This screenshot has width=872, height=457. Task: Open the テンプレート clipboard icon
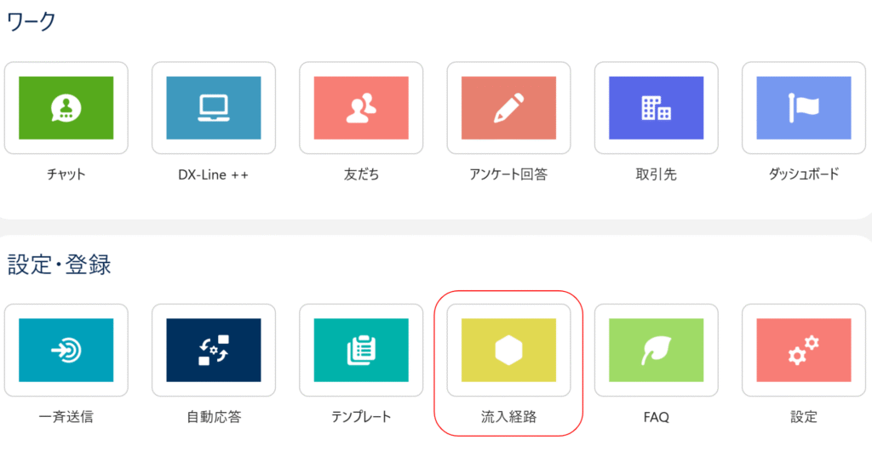(x=361, y=350)
